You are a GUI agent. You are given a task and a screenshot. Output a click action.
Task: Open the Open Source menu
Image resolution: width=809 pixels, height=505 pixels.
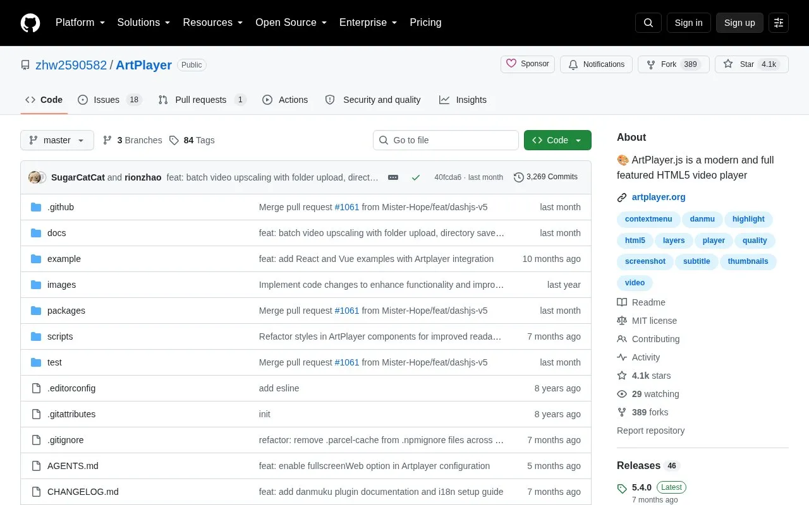tap(291, 23)
